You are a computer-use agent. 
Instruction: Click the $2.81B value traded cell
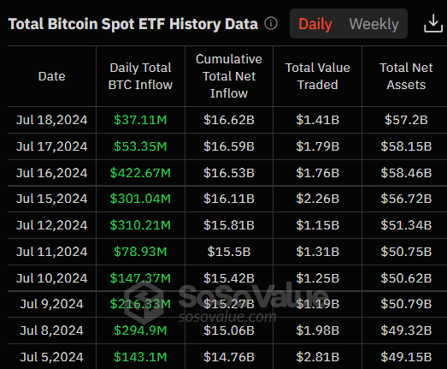[x=318, y=357]
